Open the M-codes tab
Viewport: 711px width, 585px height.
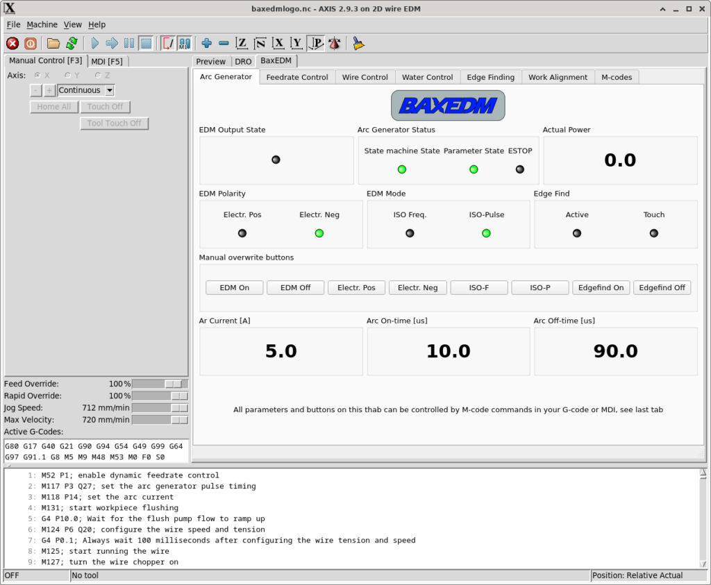617,77
